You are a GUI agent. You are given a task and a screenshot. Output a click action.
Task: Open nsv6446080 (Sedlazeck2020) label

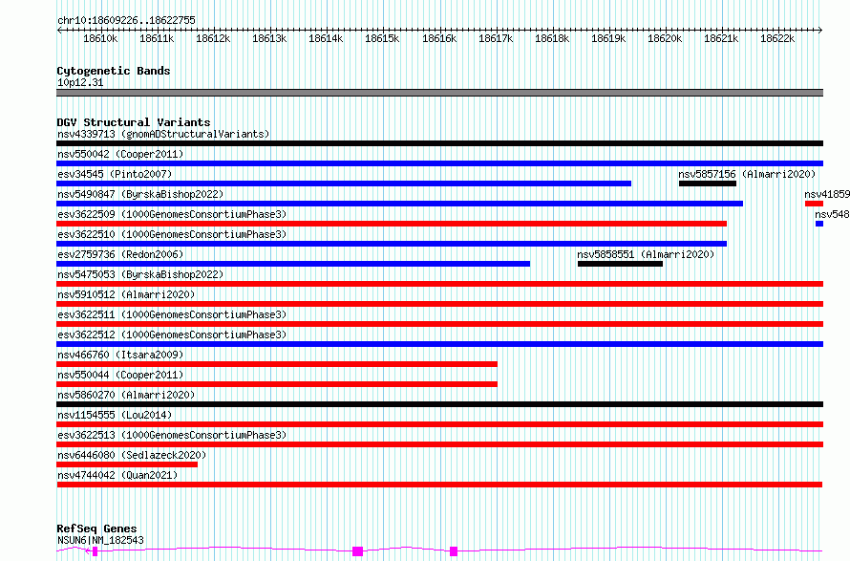tap(132, 455)
